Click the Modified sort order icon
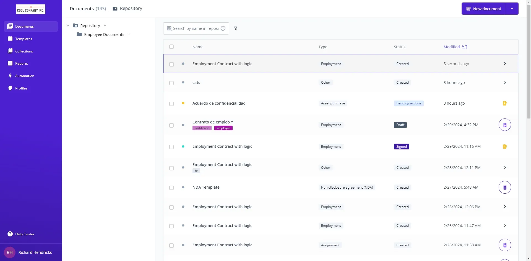Image resolution: width=531 pixels, height=261 pixels. coord(465,47)
